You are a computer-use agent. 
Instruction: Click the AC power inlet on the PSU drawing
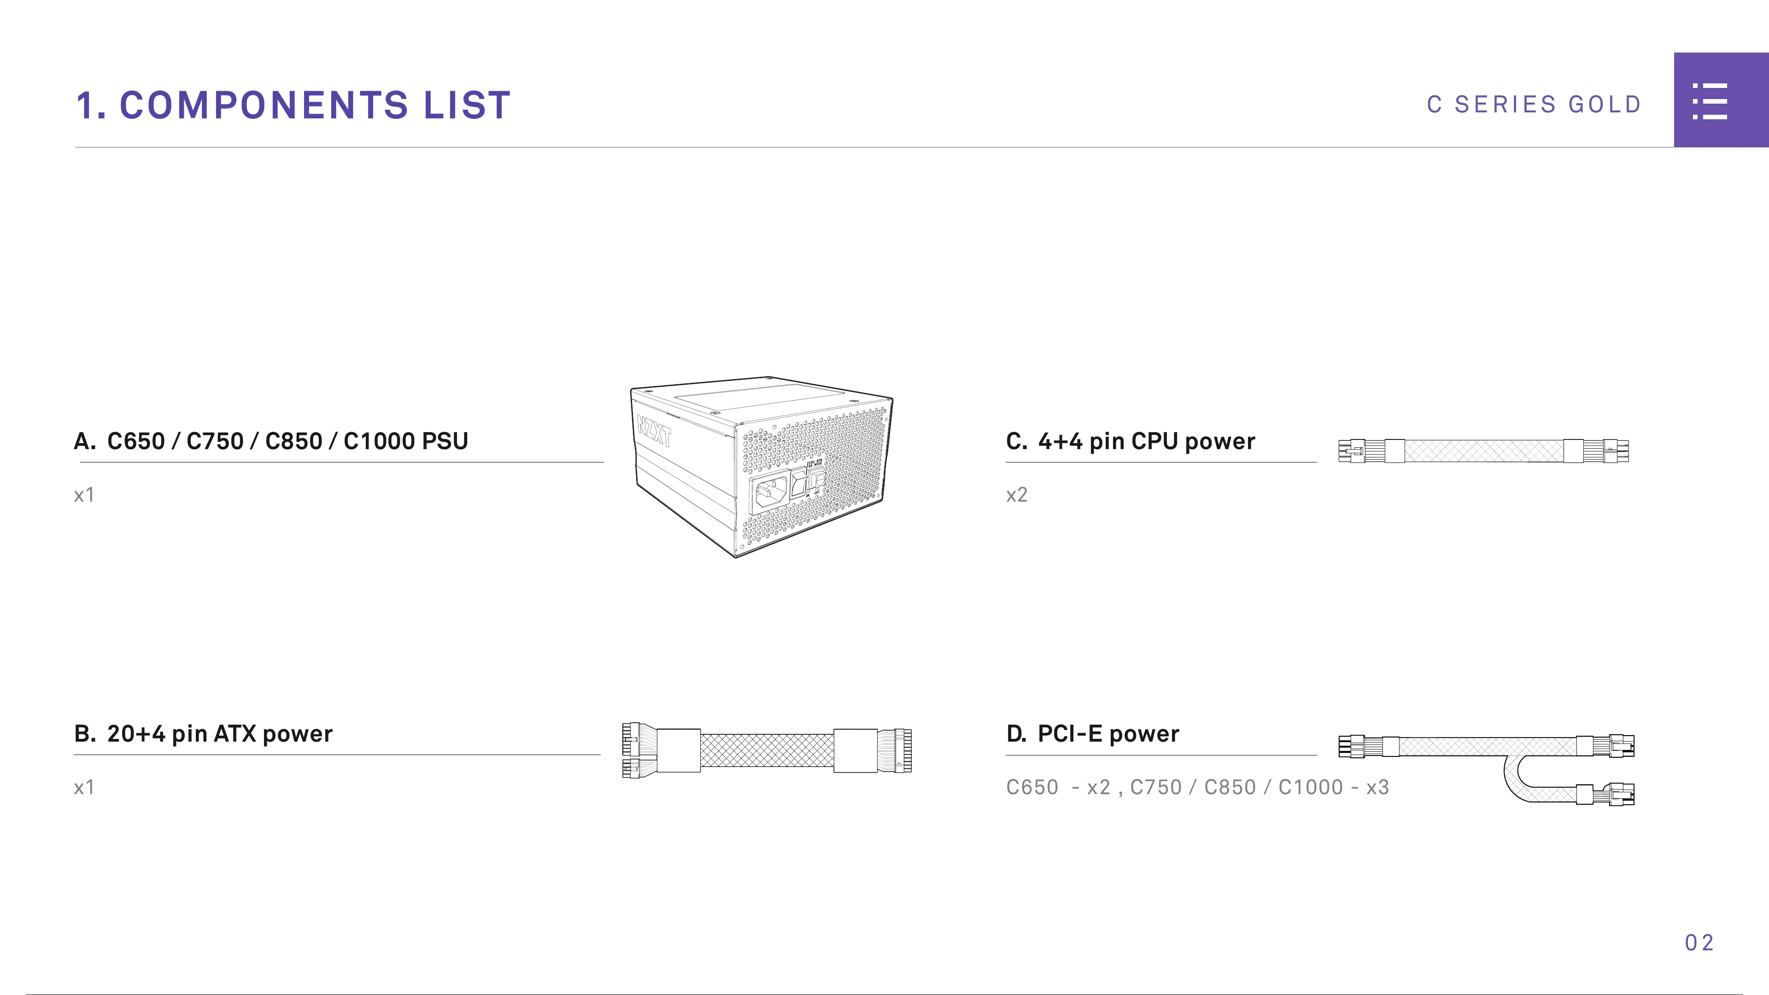770,492
